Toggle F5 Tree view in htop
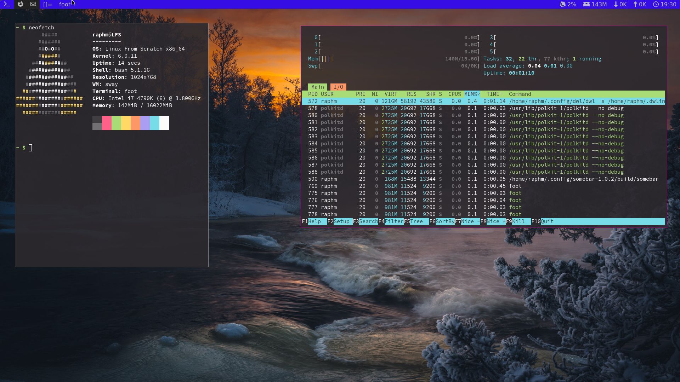This screenshot has height=382, width=680. click(x=416, y=221)
